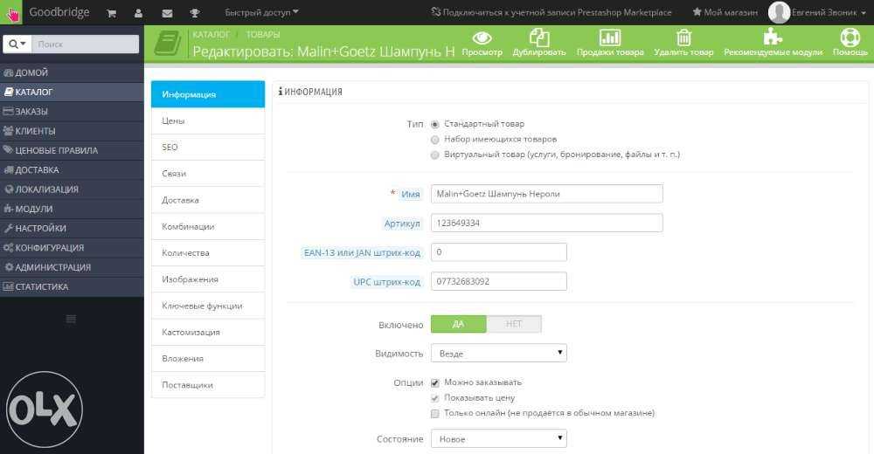Switch Включено toggle to НЕТ

pos(513,324)
